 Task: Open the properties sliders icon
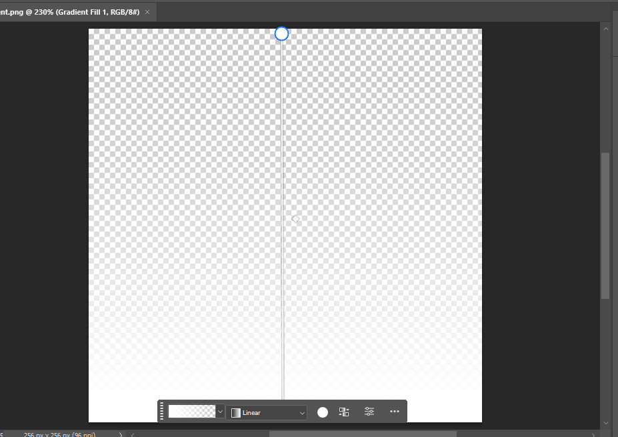[369, 412]
